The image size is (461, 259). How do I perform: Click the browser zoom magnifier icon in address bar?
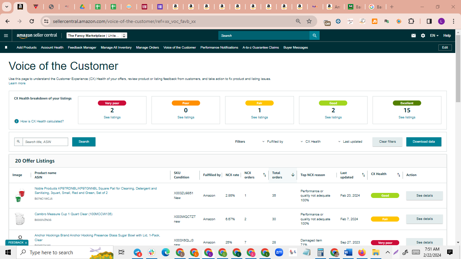click(x=298, y=21)
